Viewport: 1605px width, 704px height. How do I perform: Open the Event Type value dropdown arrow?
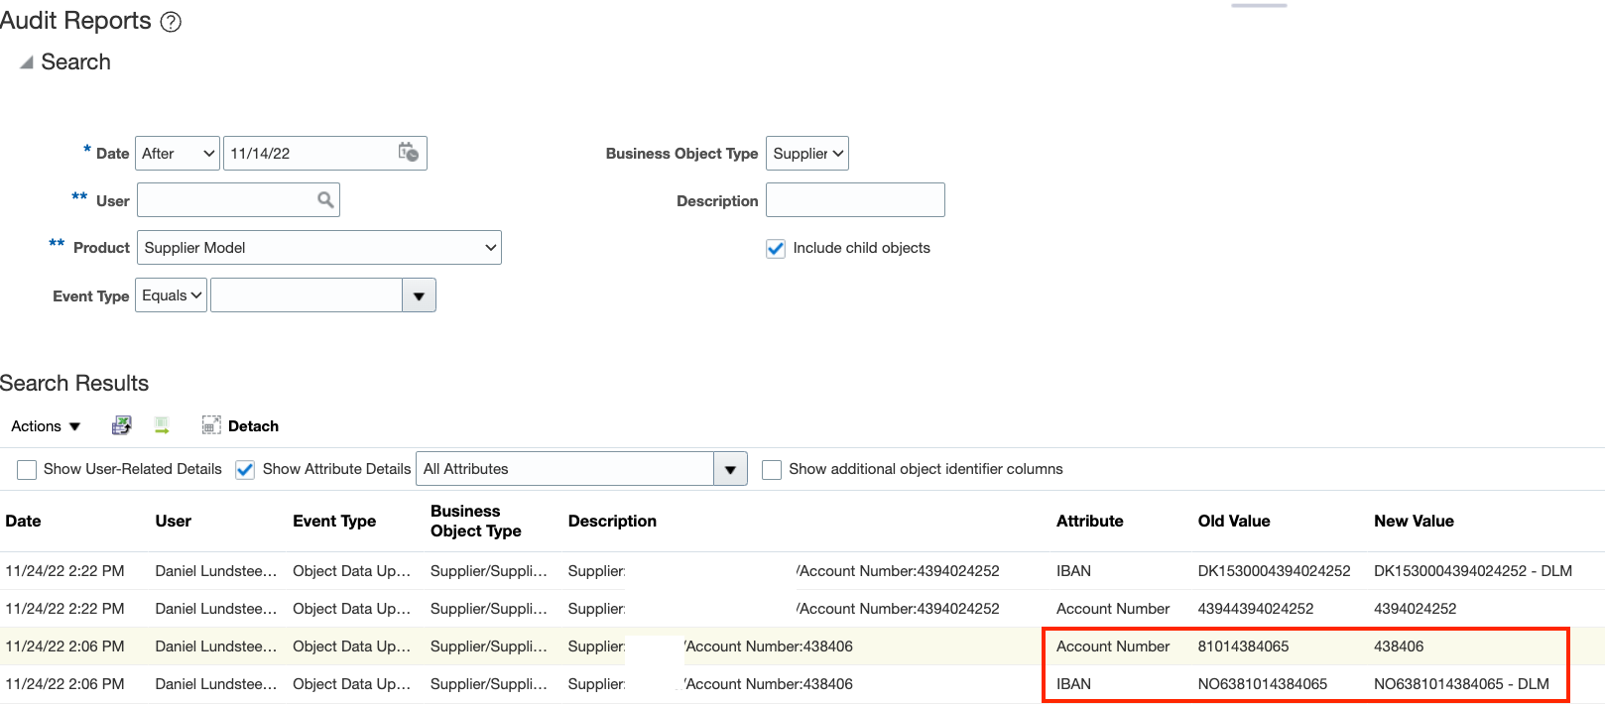pyautogui.click(x=419, y=295)
